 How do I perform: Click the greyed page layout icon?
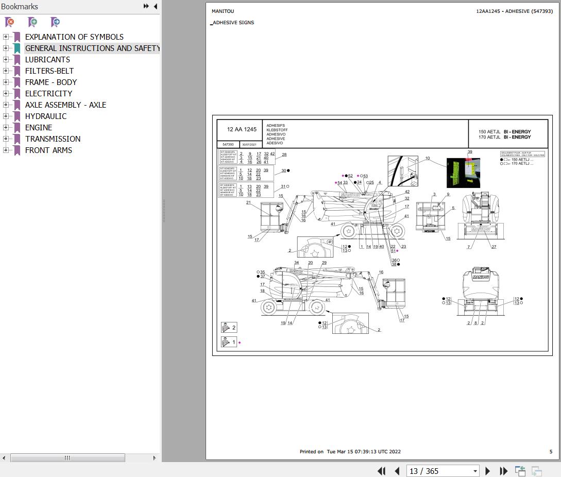coord(537,471)
